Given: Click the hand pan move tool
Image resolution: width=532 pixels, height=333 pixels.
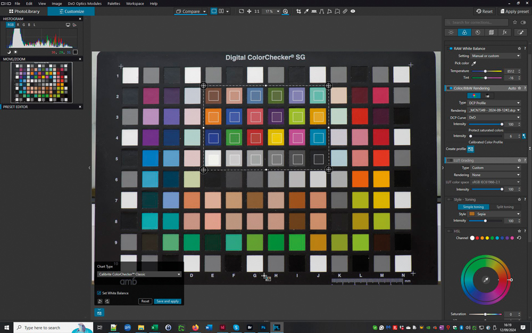Looking at the screenshot, I should 249,11.
